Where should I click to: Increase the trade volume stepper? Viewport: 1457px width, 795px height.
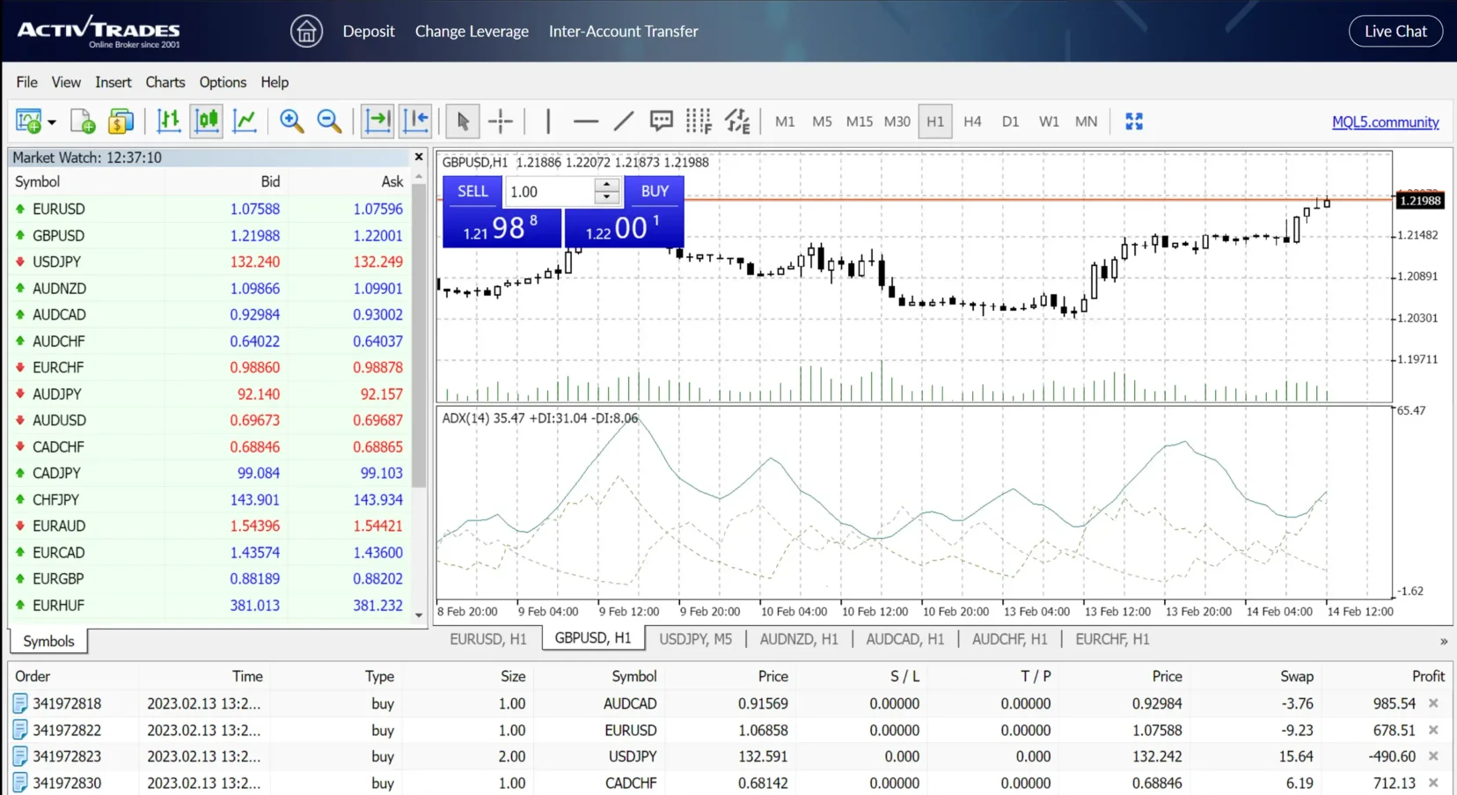pos(607,185)
